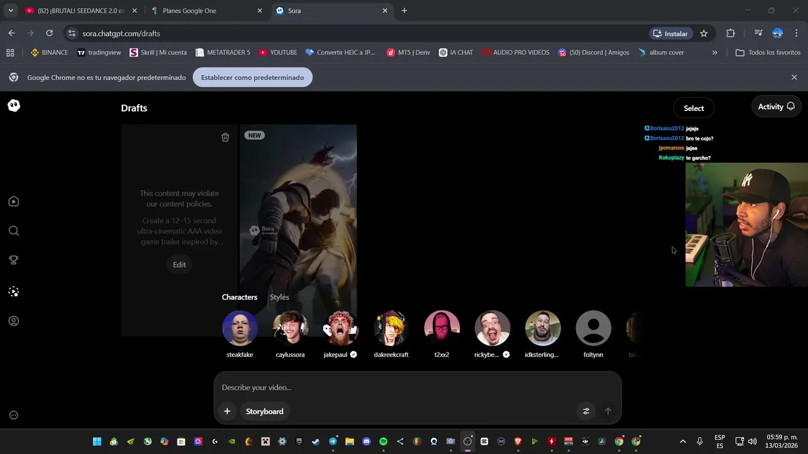Open the search icon in Sora sidebar
808x454 pixels.
coord(14,231)
